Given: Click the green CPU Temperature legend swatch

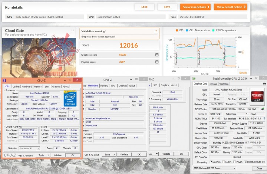Looking at the screenshot, I should 213,30.
